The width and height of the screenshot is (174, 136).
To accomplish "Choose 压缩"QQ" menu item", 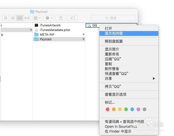I will click(129, 59).
